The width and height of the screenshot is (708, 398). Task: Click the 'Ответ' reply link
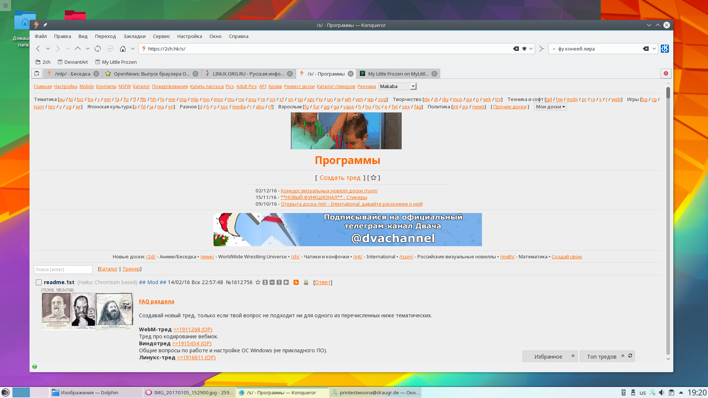323,282
